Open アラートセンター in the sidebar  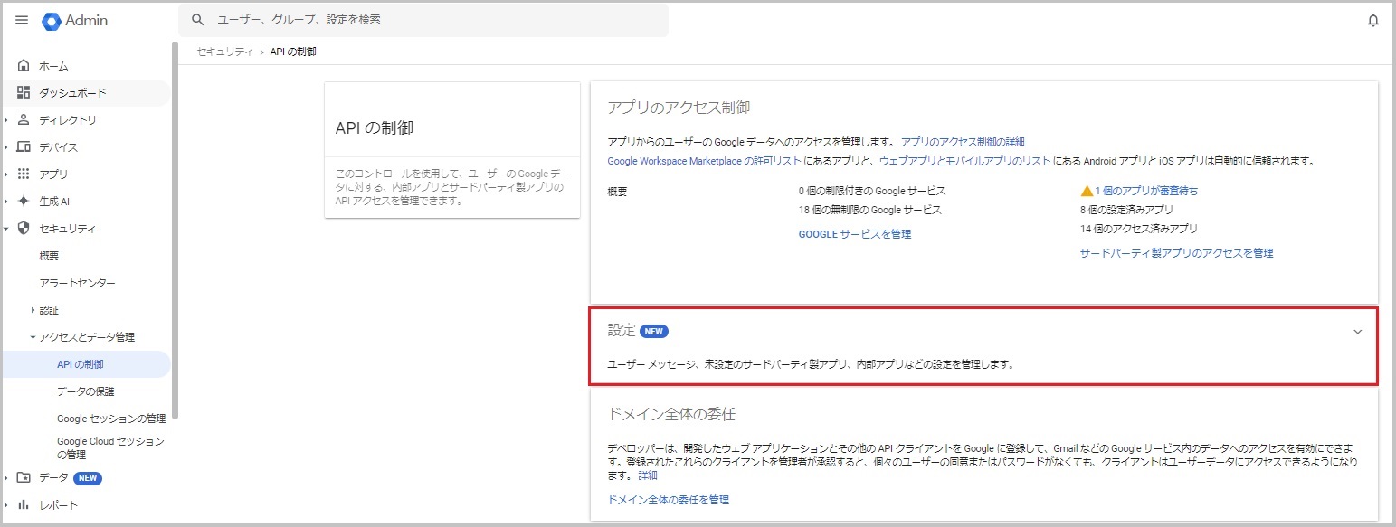click(77, 283)
